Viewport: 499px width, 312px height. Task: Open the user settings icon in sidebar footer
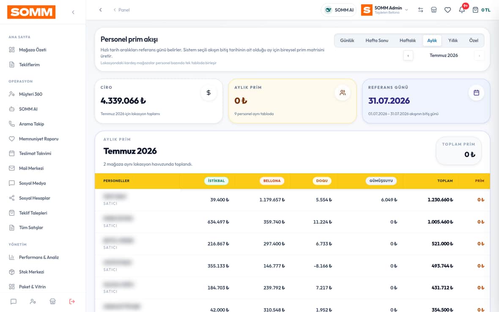33,301
